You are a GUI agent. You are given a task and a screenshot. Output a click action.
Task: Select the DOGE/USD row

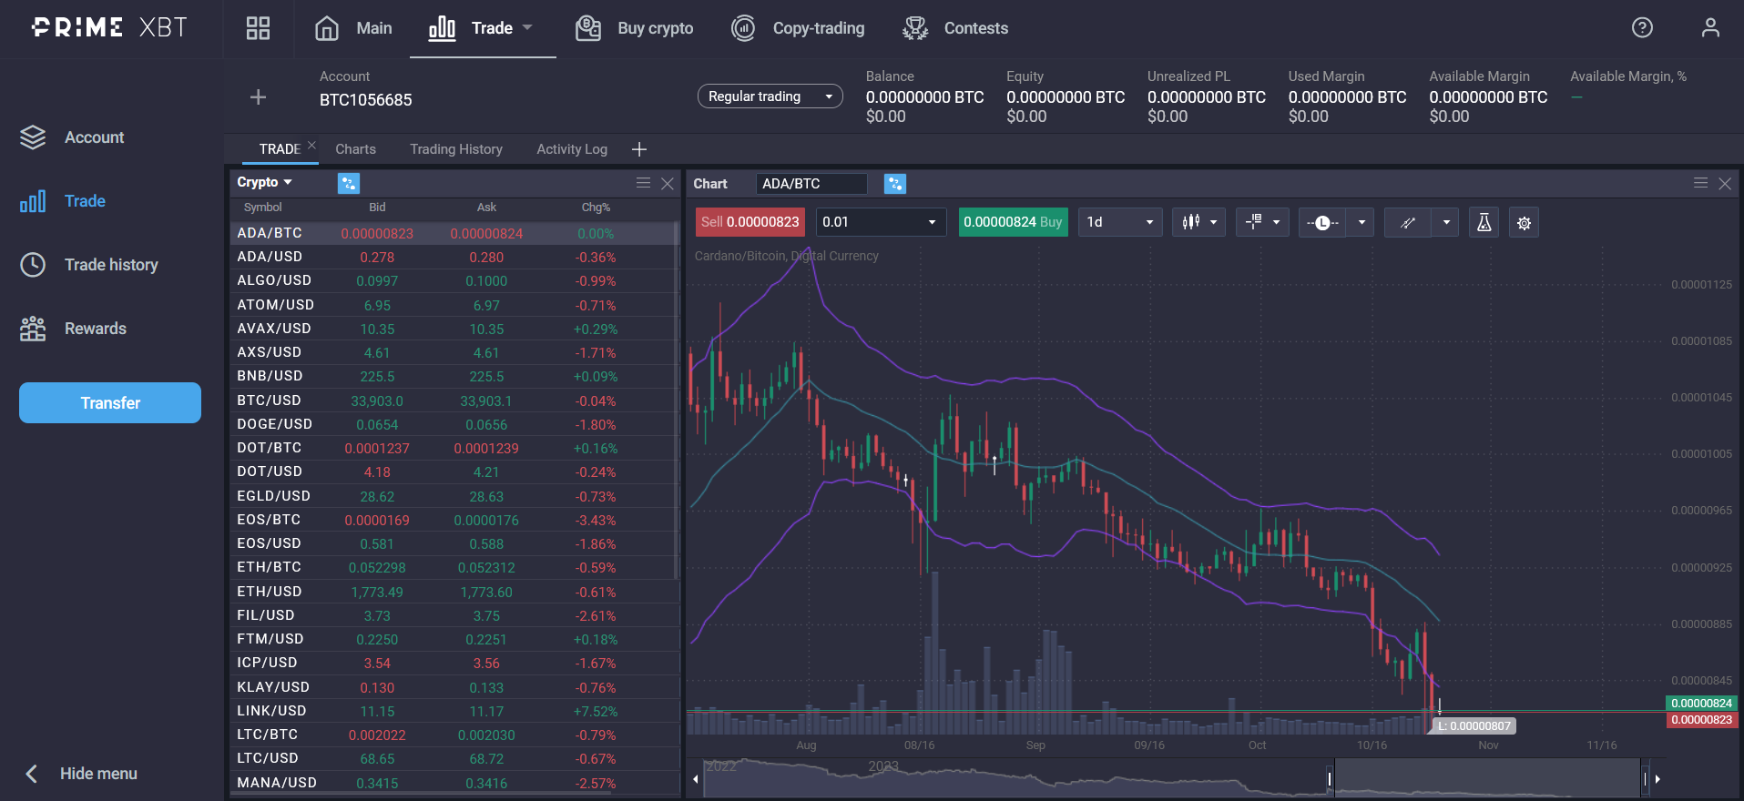pyautogui.click(x=454, y=424)
